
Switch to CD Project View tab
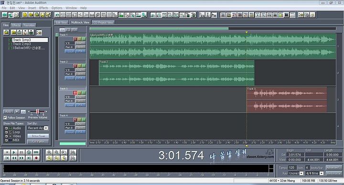(103, 22)
